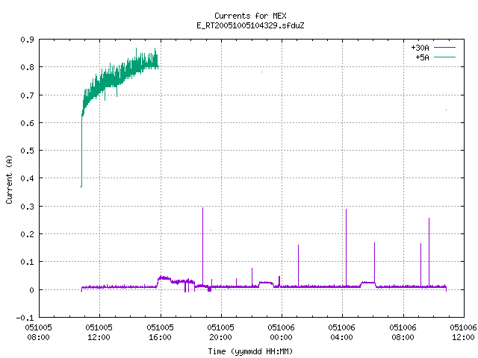Viewport: 478px width, 358px height.
Task: Click the 051006 04:00 x-axis label
Action: [342, 332]
